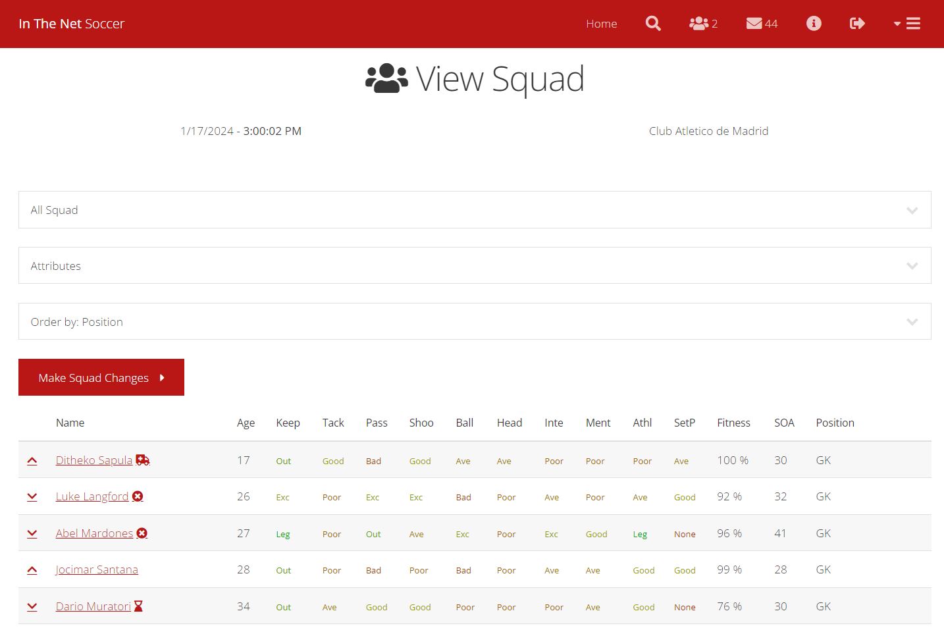
Task: Click the SOA column header
Action: pyautogui.click(x=785, y=423)
